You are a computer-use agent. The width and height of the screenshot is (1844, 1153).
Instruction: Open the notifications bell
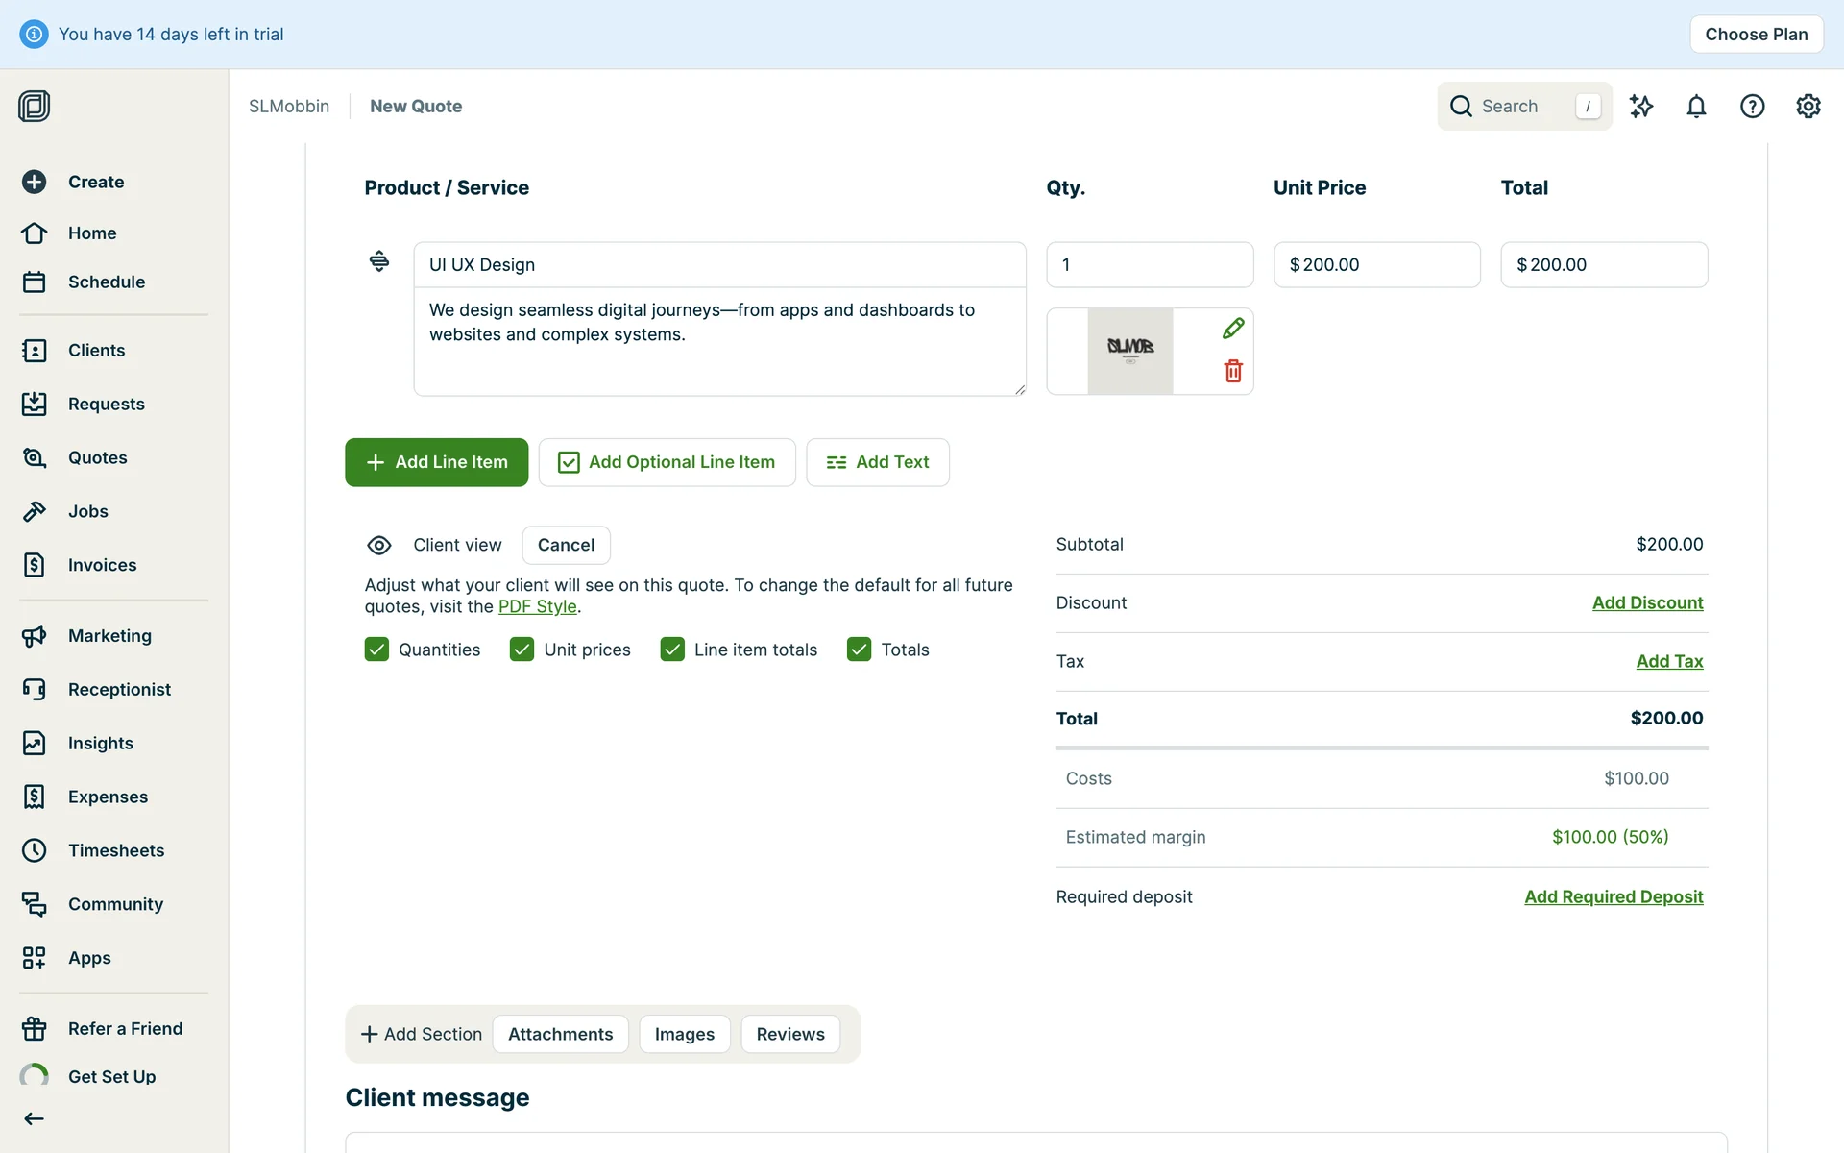(x=1696, y=106)
